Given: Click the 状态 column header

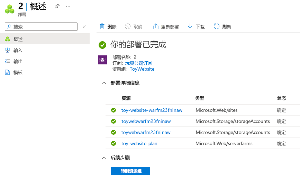Looking at the screenshot, I should click(281, 98).
